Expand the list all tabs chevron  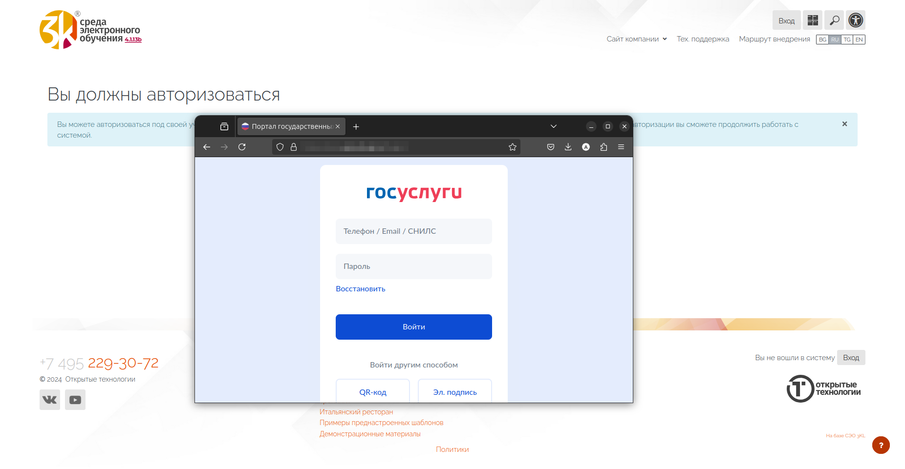[x=554, y=126]
